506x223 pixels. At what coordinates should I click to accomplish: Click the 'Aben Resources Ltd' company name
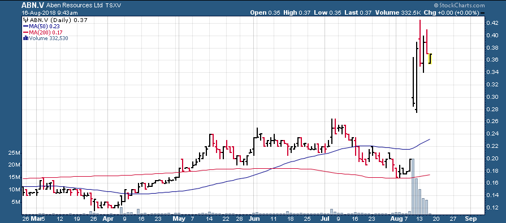[x=75, y=6]
